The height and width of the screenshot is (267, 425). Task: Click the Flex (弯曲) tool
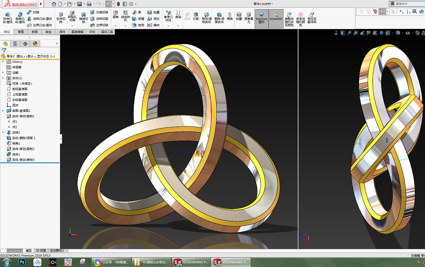tap(229, 16)
